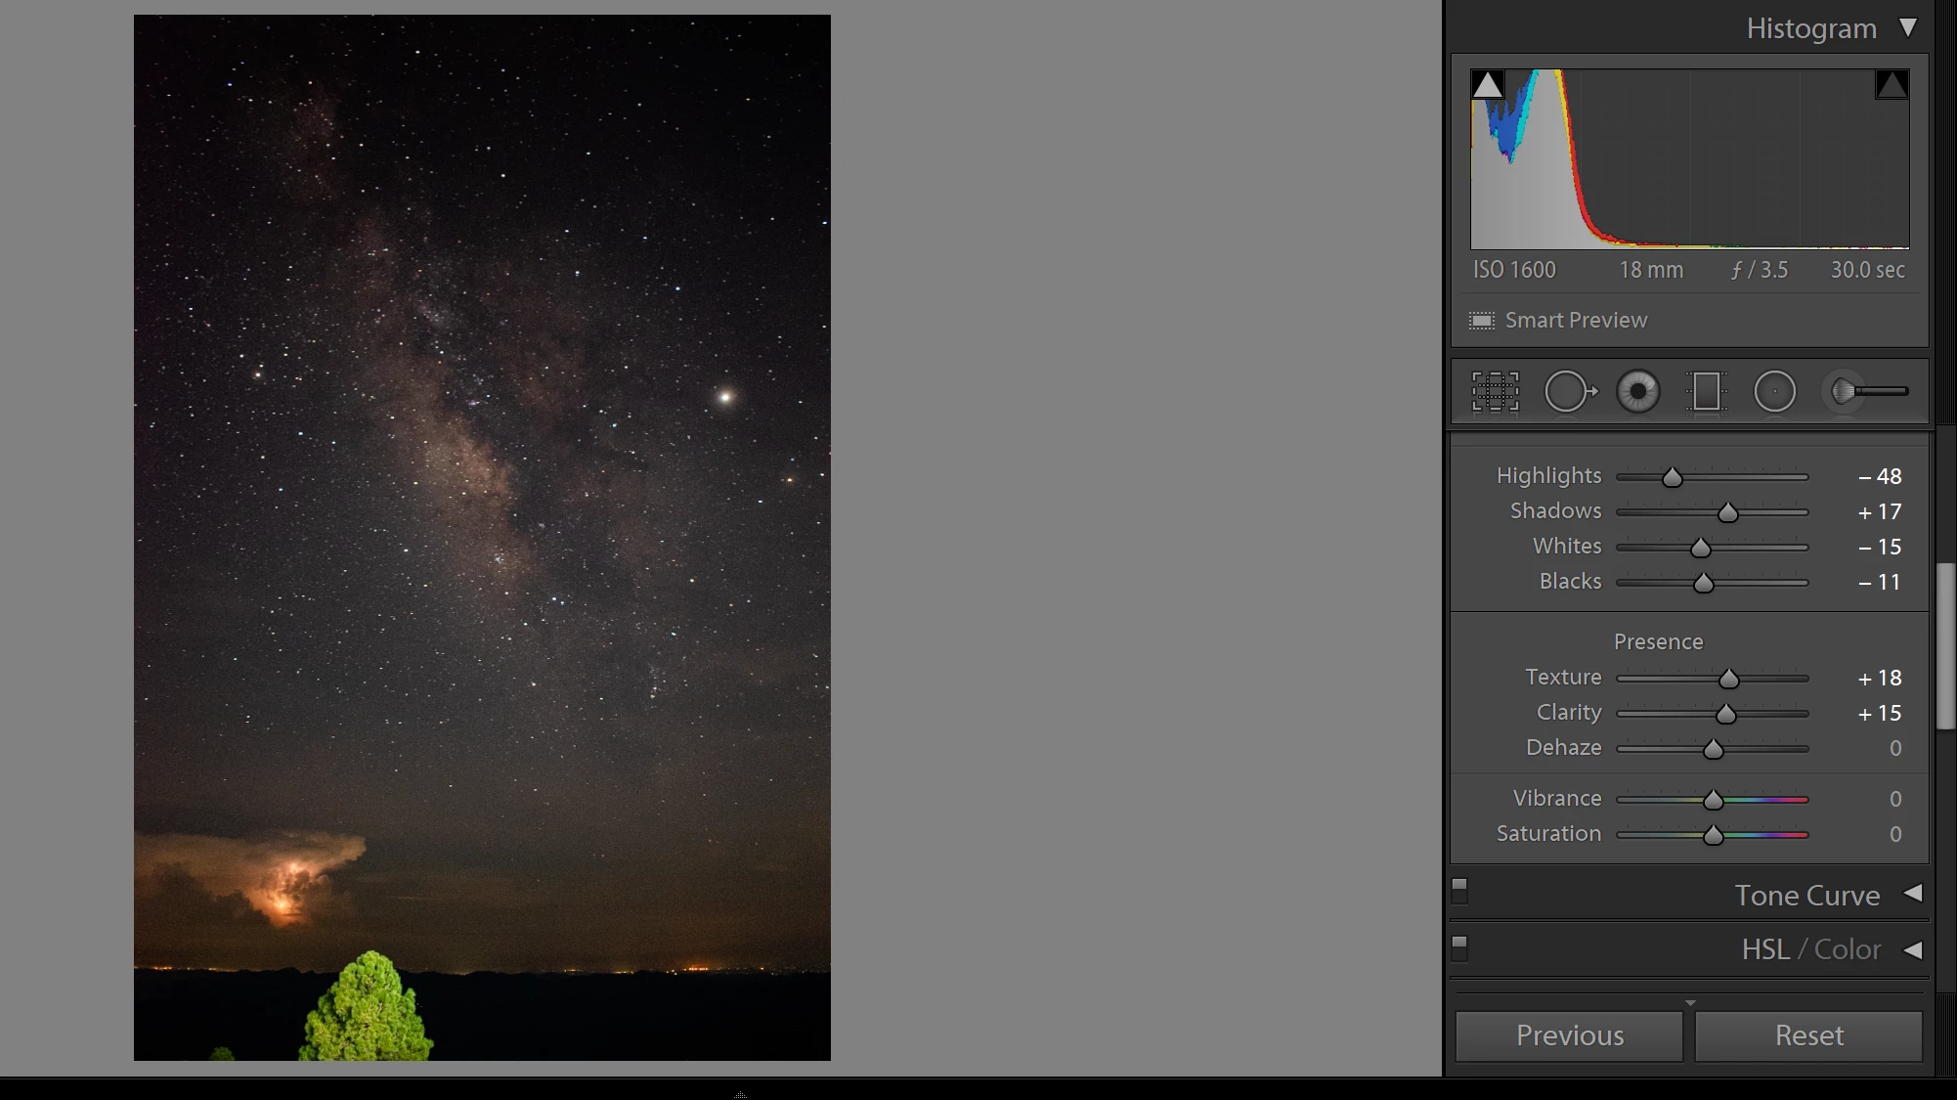Image resolution: width=1957 pixels, height=1100 pixels.
Task: Select the Radial Filter tool
Action: tap(1774, 392)
